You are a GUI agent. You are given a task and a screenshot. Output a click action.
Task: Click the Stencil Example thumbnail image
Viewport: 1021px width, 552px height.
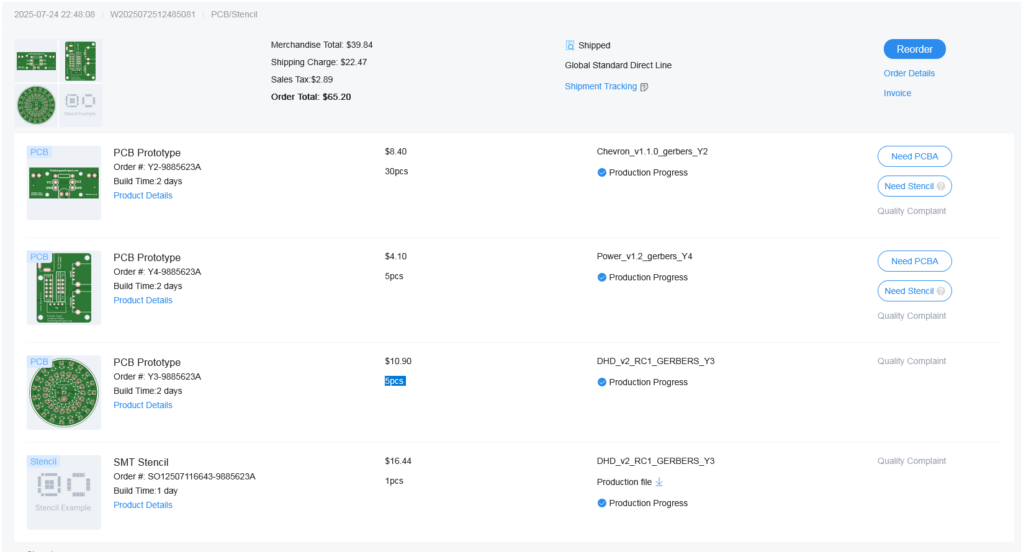[64, 492]
